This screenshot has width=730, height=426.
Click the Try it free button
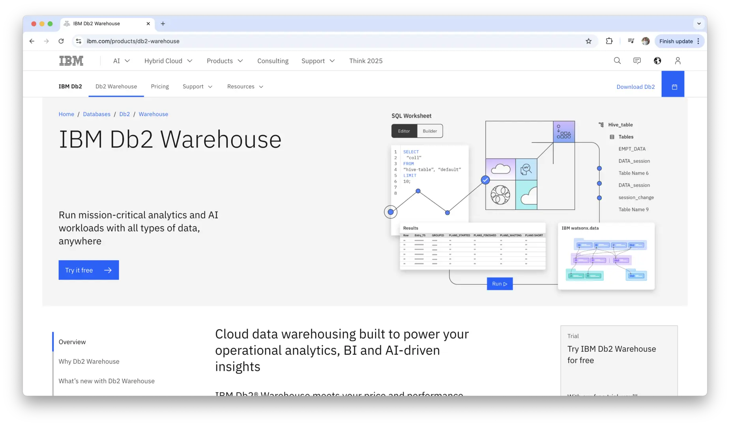coord(88,270)
